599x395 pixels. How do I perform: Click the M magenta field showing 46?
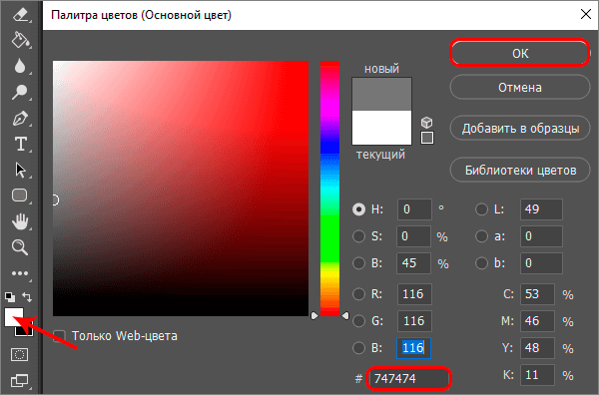(537, 321)
